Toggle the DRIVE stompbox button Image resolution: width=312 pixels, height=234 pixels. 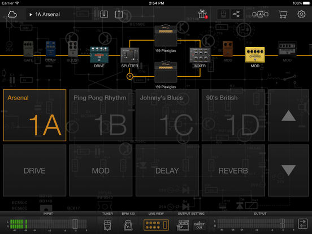(34, 171)
